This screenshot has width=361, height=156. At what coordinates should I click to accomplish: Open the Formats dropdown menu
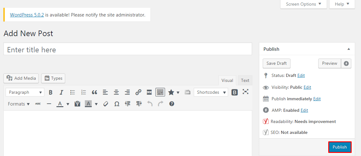(x=19, y=104)
